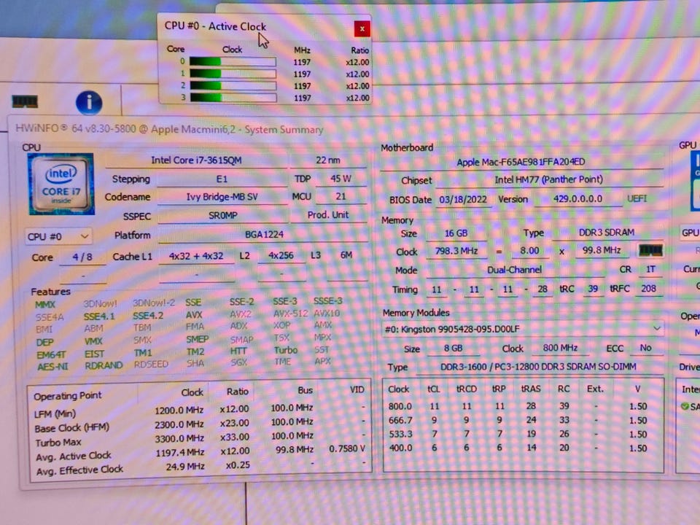Click the tRC 39 timing value

(593, 289)
